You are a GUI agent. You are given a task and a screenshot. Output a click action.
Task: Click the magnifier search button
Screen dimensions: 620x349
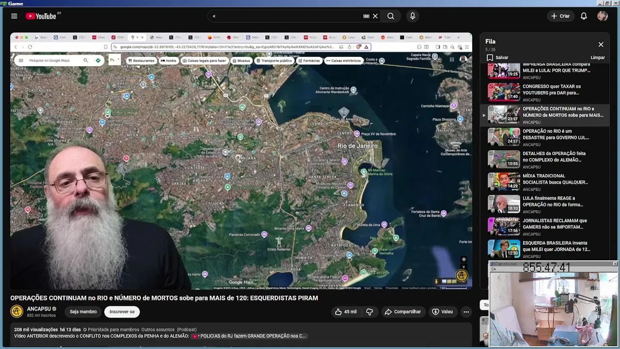pyautogui.click(x=390, y=16)
